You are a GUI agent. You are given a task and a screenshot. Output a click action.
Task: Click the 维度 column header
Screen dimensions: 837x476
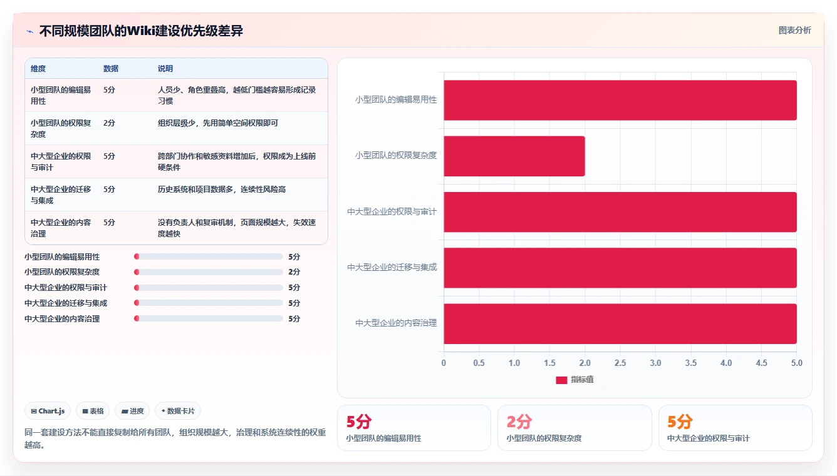[38, 68]
